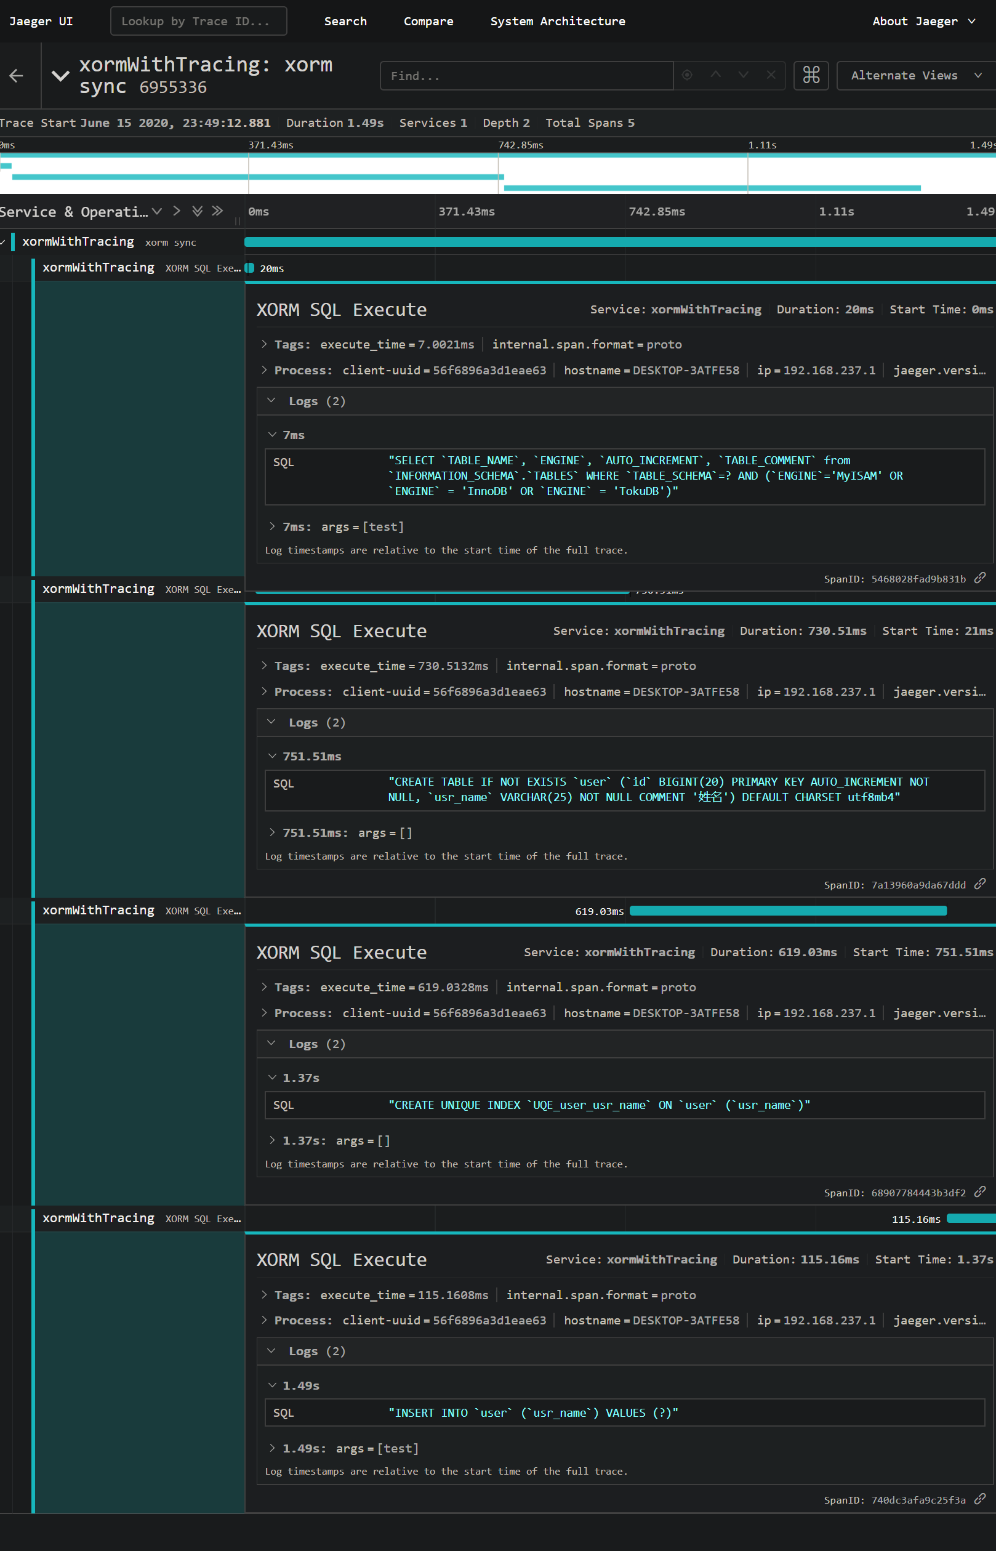Click the INSERT INTO user SQL text
This screenshot has height=1551, width=996.
point(533,1413)
